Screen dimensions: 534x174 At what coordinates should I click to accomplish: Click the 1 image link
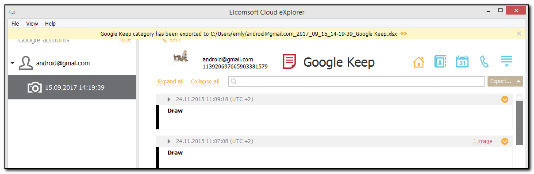[483, 141]
